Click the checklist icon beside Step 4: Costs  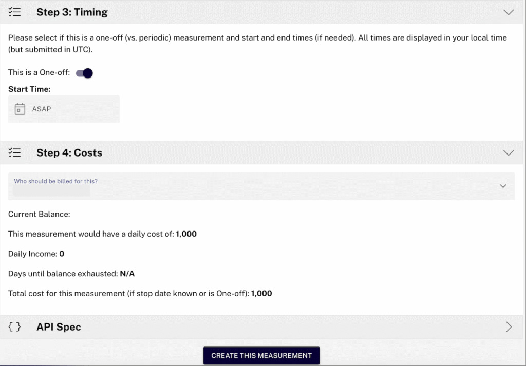[14, 153]
